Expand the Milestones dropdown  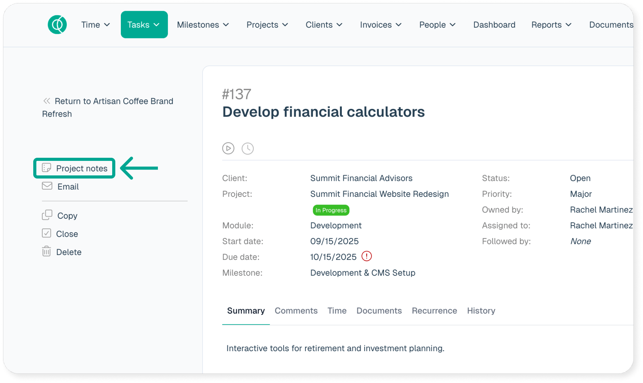[203, 25]
